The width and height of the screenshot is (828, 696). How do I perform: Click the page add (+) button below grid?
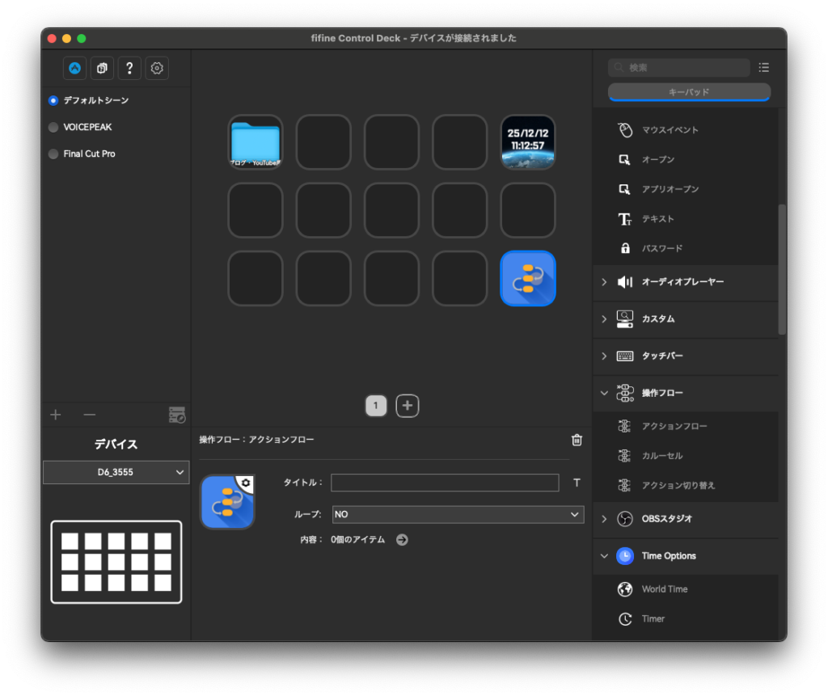click(x=407, y=405)
